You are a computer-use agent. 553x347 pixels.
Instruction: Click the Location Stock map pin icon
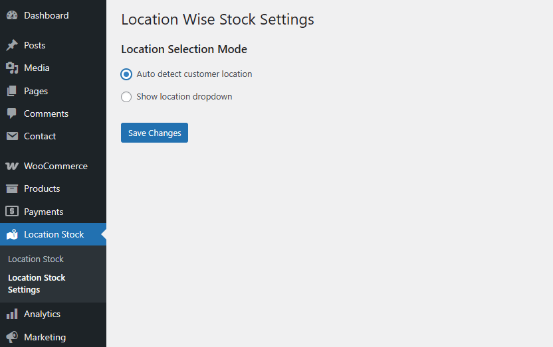coord(12,234)
